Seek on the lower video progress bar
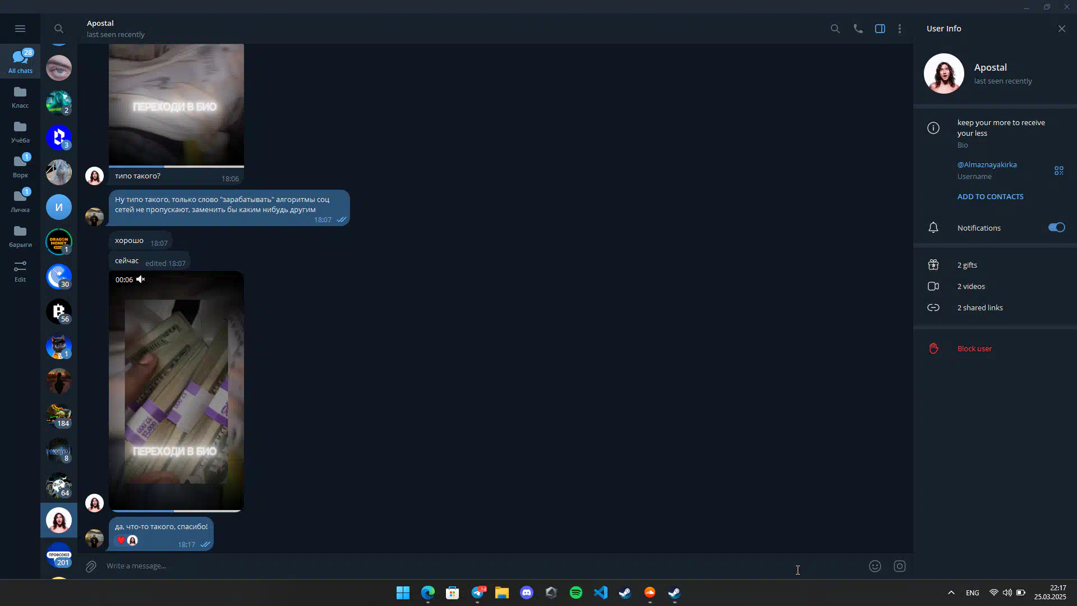The width and height of the screenshot is (1077, 606). tap(176, 511)
